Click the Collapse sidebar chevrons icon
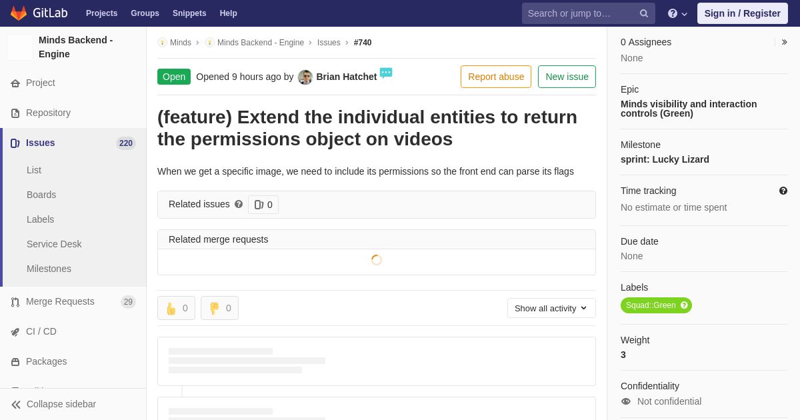Screen dimensions: 800x420 click(x=16, y=405)
